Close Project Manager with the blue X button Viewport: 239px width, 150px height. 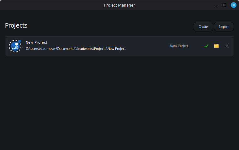tap(234, 5)
